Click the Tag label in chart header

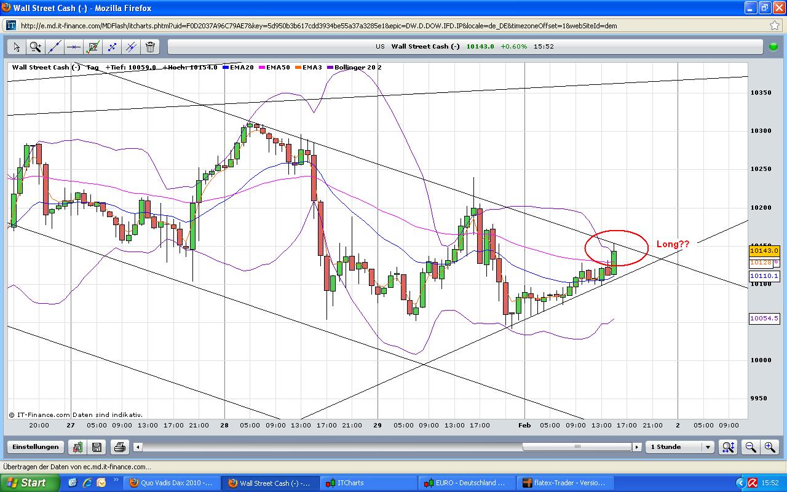point(92,67)
